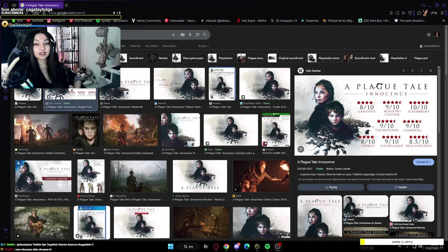
Task: Open the Daha Fazla Bilgi link
Action: coord(415,179)
